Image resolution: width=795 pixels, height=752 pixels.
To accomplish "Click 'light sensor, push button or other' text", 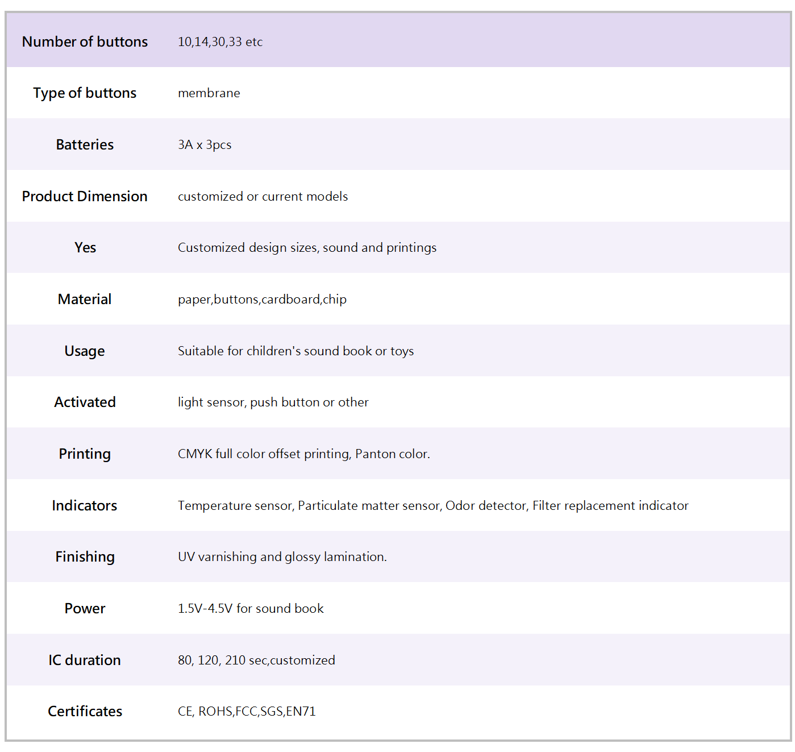I will click(273, 402).
